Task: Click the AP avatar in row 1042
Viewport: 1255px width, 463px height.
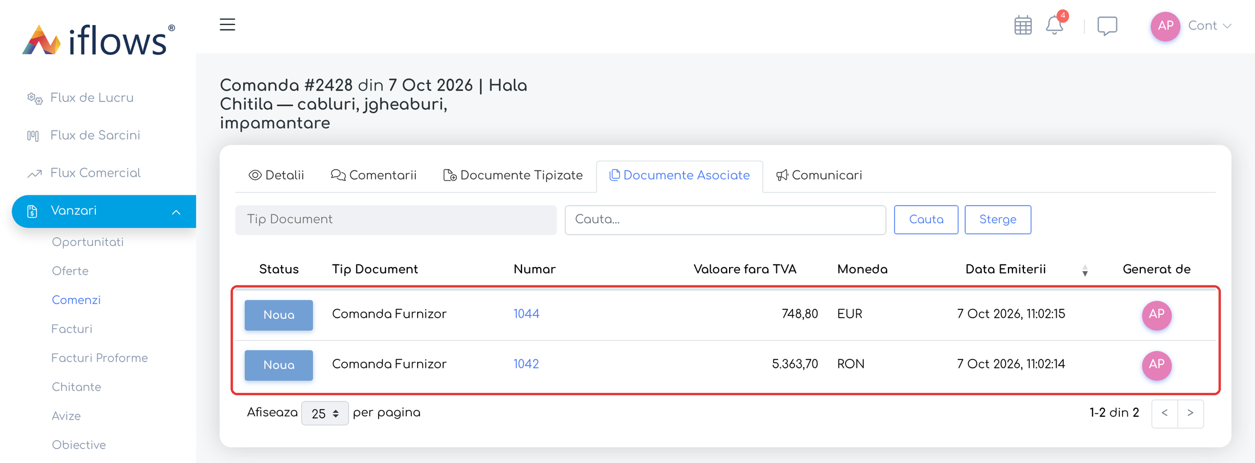Action: point(1156,365)
